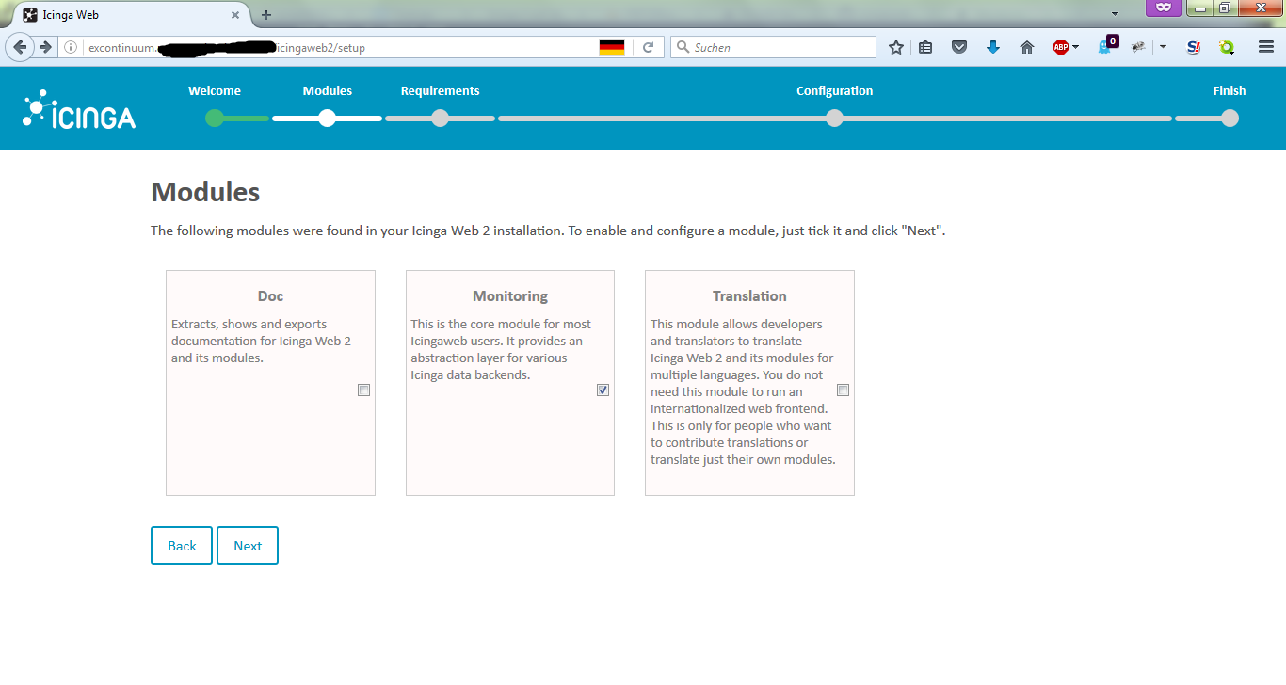Enable the Translation module checkbox
1286x685 pixels.
pyautogui.click(x=844, y=390)
